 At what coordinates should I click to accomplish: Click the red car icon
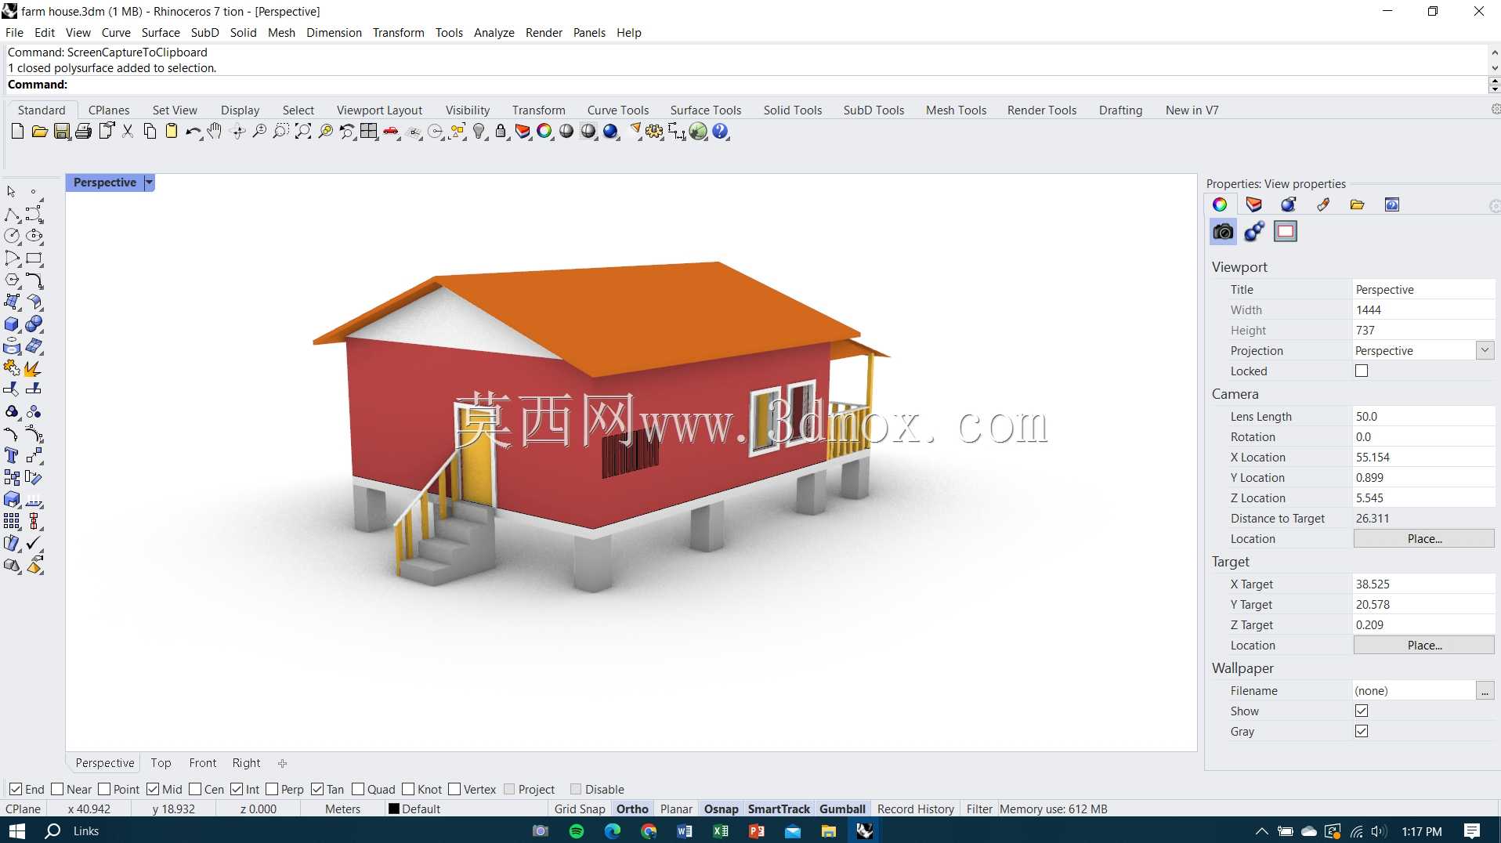[x=391, y=132]
